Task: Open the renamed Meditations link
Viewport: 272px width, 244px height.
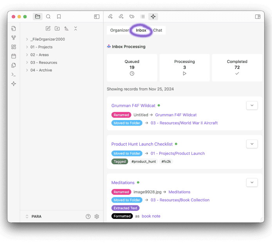Action: click(179, 192)
